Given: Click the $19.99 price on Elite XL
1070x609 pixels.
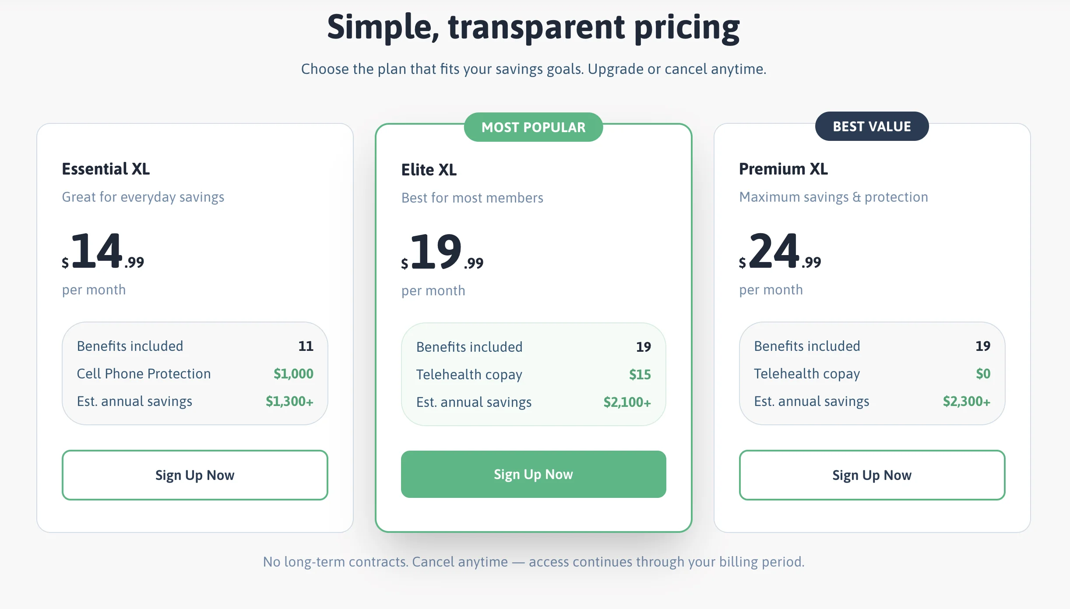Looking at the screenshot, I should coord(442,254).
